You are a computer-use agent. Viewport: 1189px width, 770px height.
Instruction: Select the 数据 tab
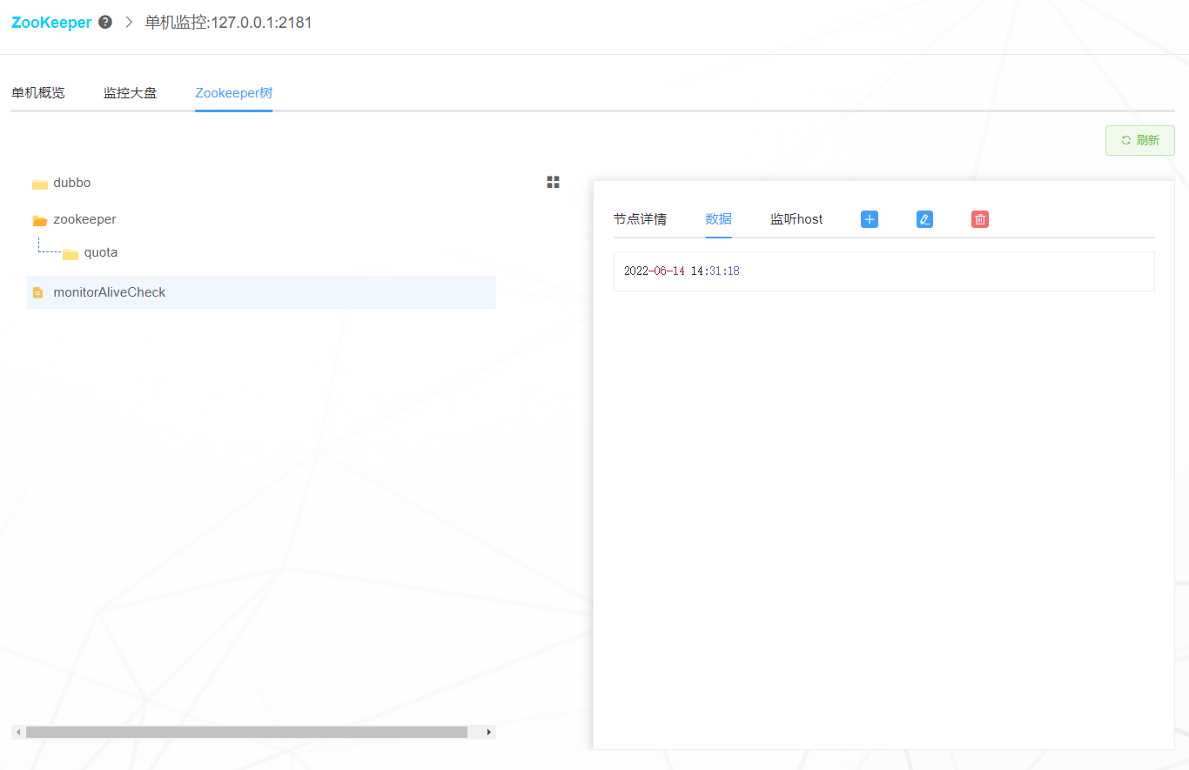(718, 219)
